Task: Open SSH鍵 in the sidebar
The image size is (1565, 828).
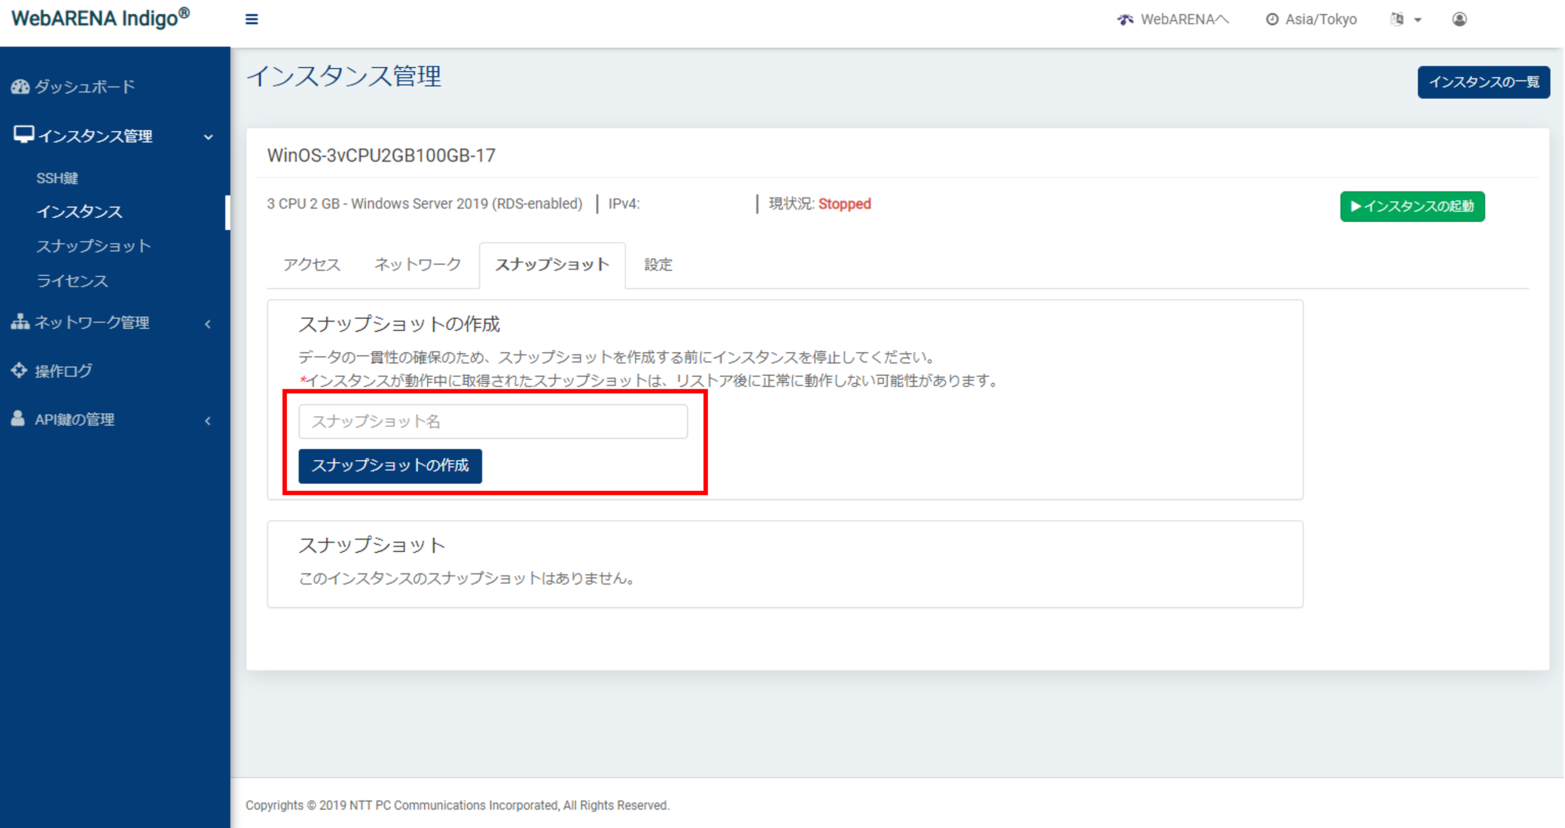Action: [x=57, y=178]
